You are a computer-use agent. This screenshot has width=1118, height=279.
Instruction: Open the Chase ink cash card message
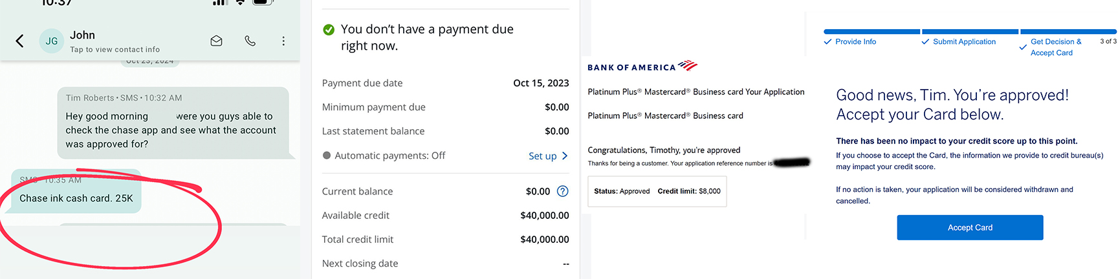[76, 198]
